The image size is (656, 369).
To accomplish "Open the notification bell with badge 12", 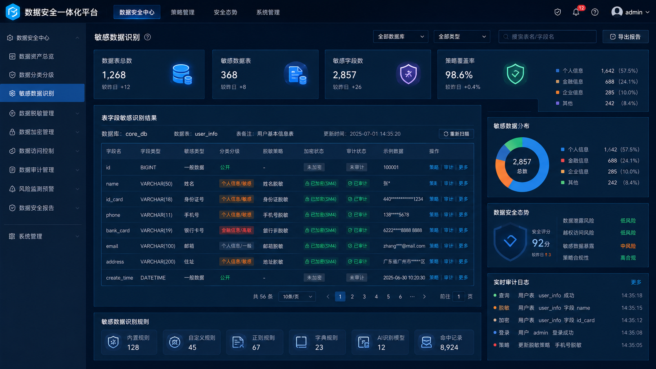I will tap(576, 12).
